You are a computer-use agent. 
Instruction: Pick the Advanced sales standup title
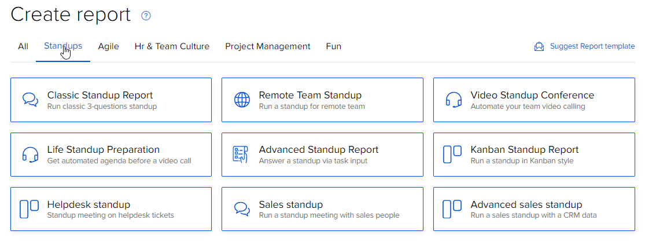526,205
